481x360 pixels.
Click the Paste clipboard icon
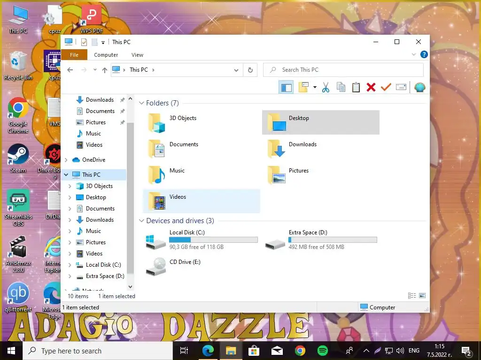point(356,88)
